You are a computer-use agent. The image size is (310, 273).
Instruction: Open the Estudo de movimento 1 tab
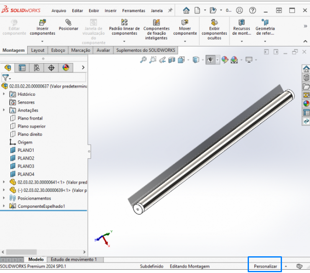click(74, 260)
